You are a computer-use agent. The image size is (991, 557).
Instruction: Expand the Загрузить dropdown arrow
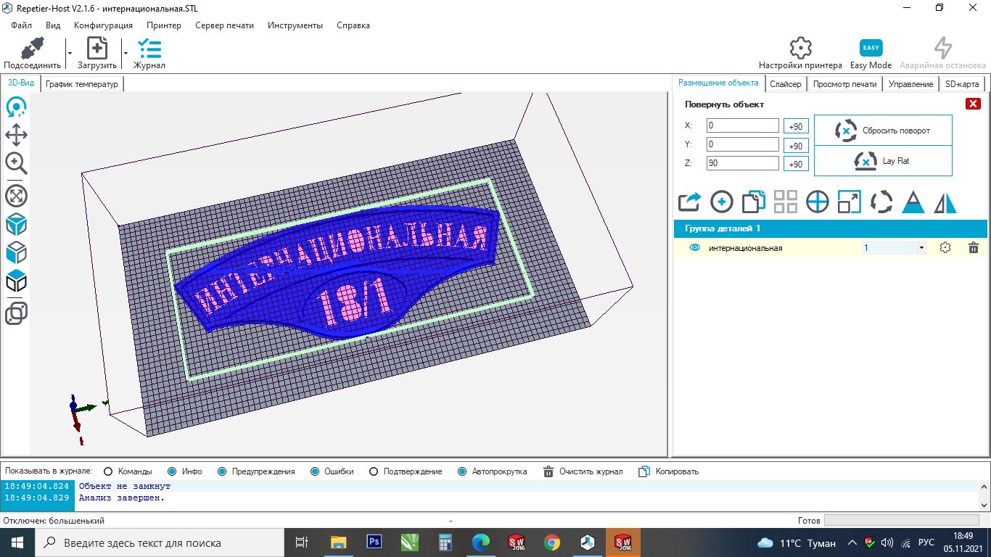coord(126,53)
